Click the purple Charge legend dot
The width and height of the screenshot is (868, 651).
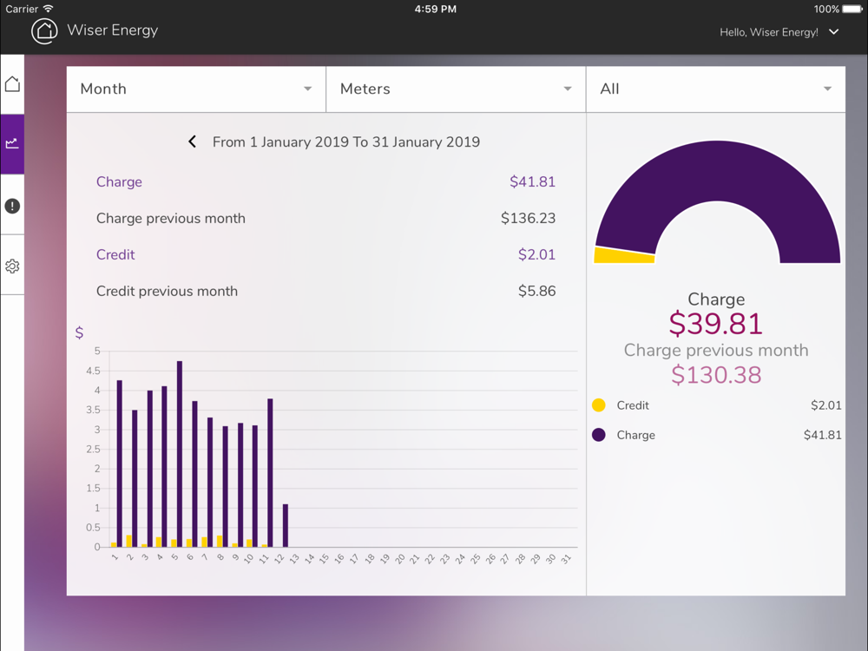[598, 435]
